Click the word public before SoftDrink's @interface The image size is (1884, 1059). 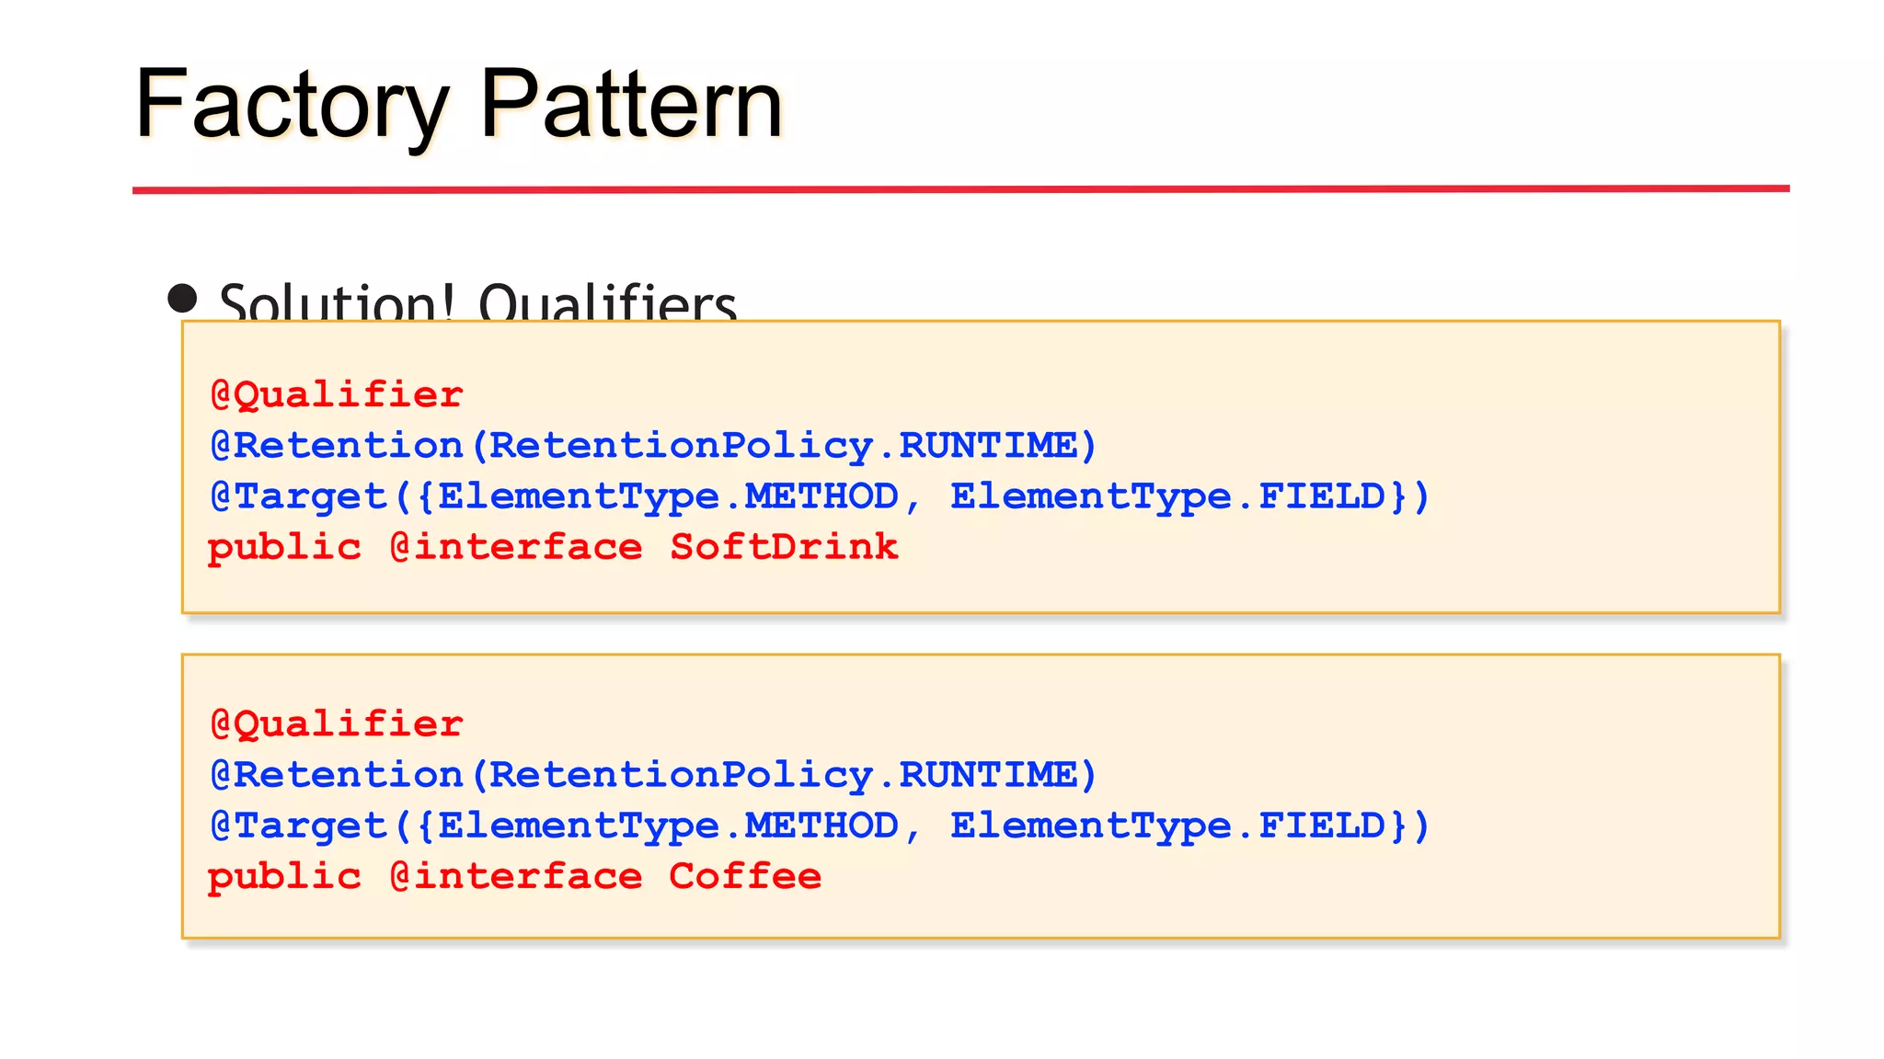[x=284, y=547]
